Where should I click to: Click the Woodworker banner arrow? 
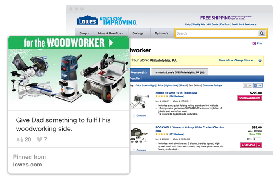pos(111,43)
